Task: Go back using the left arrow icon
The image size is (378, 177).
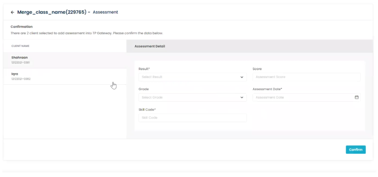Action: pos(13,12)
